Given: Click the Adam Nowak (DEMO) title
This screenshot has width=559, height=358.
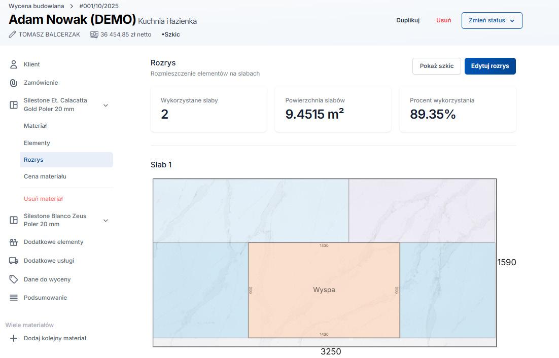Looking at the screenshot, I should click(x=73, y=20).
